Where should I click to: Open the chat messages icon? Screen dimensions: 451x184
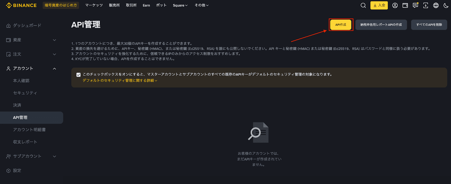415,5
